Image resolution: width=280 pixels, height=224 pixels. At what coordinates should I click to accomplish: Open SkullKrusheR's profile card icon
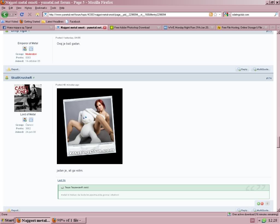coord(25,120)
